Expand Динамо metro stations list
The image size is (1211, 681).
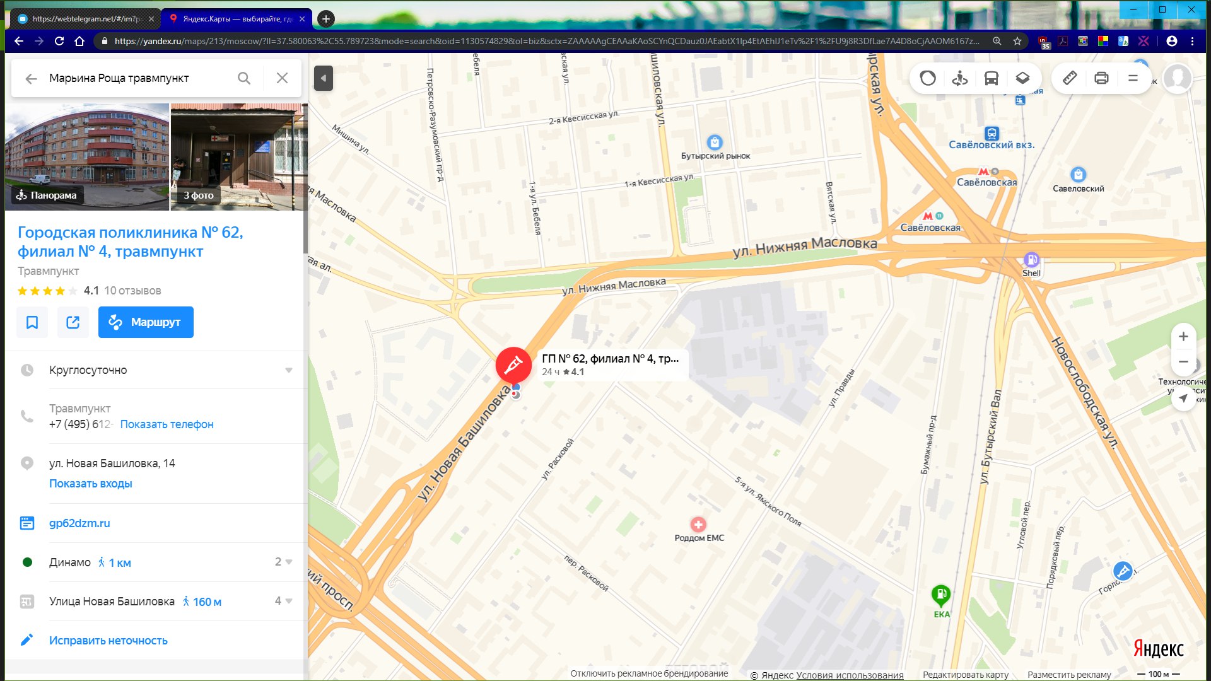coord(284,562)
